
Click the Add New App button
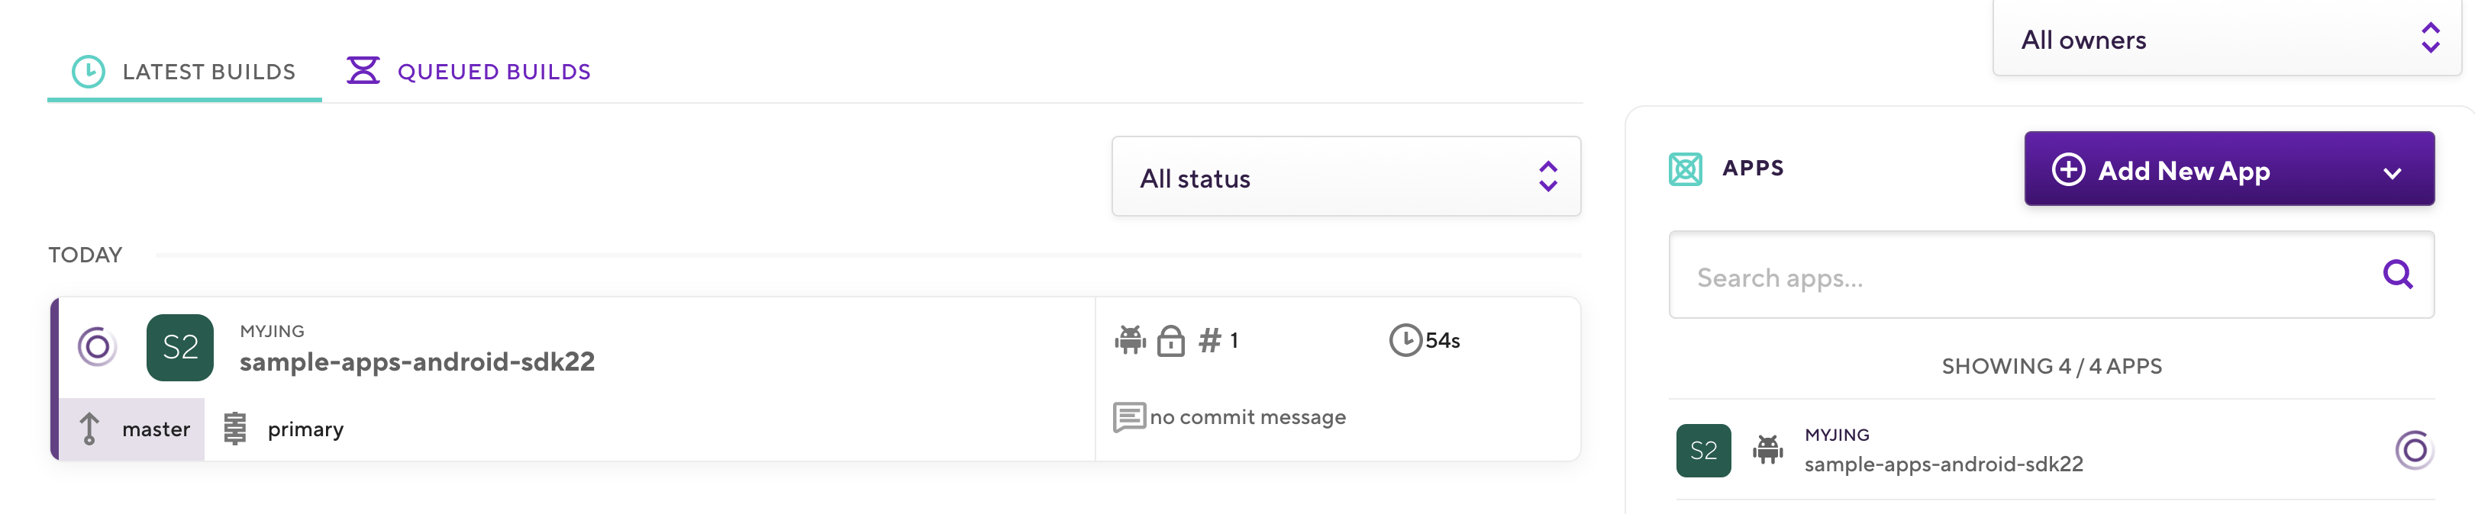2183,171
